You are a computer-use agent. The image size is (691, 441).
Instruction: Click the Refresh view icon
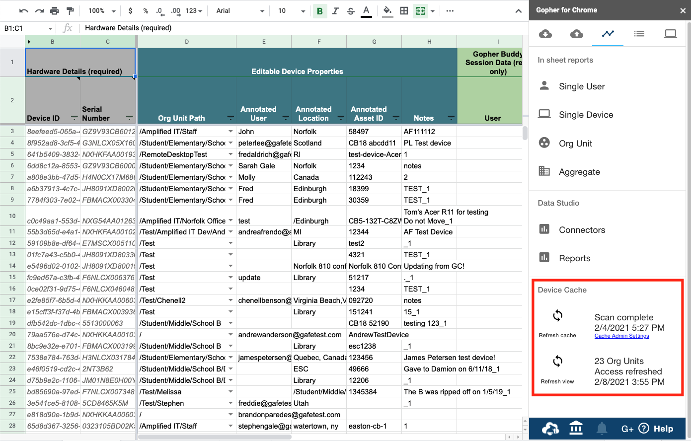coord(557,361)
